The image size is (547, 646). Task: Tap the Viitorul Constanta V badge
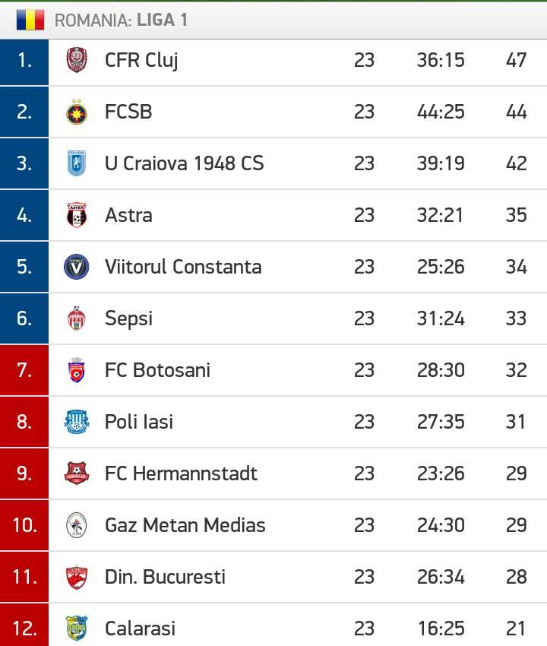point(77,267)
